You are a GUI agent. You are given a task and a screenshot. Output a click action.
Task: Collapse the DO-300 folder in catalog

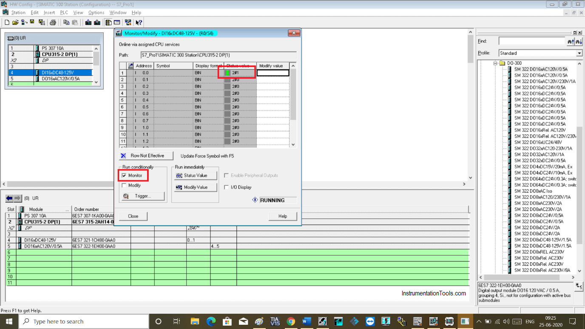[x=495, y=63]
